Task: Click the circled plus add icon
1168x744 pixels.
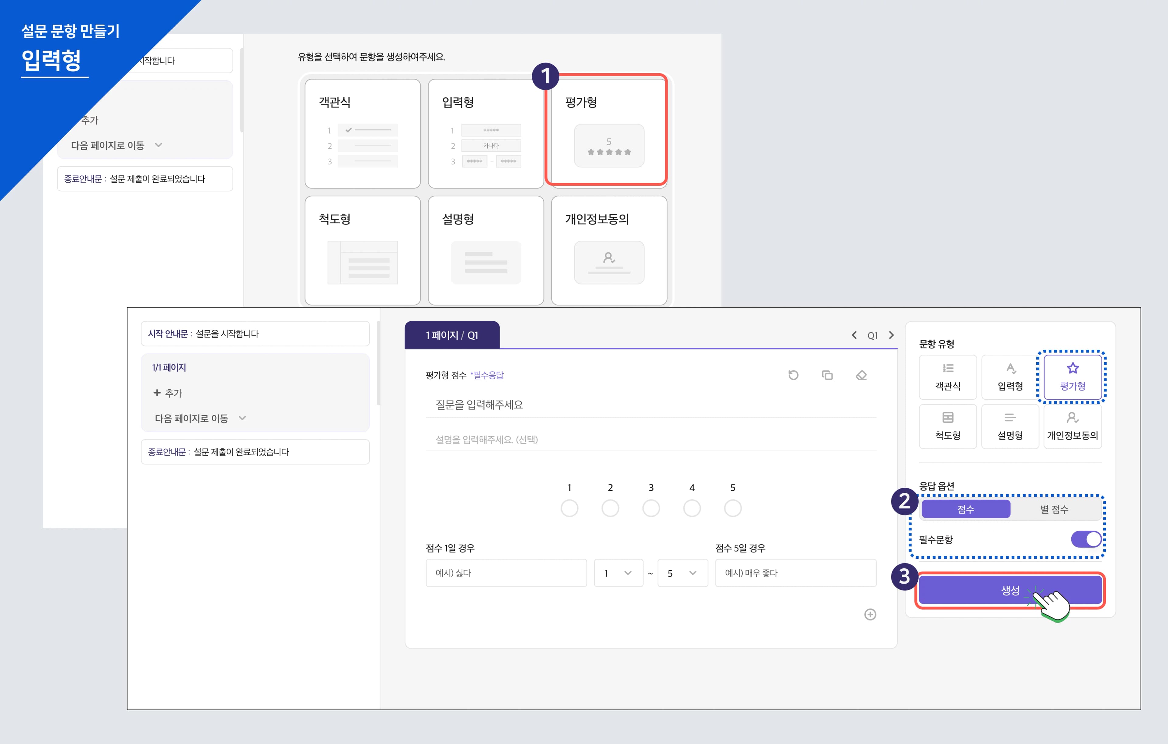Action: click(x=870, y=615)
